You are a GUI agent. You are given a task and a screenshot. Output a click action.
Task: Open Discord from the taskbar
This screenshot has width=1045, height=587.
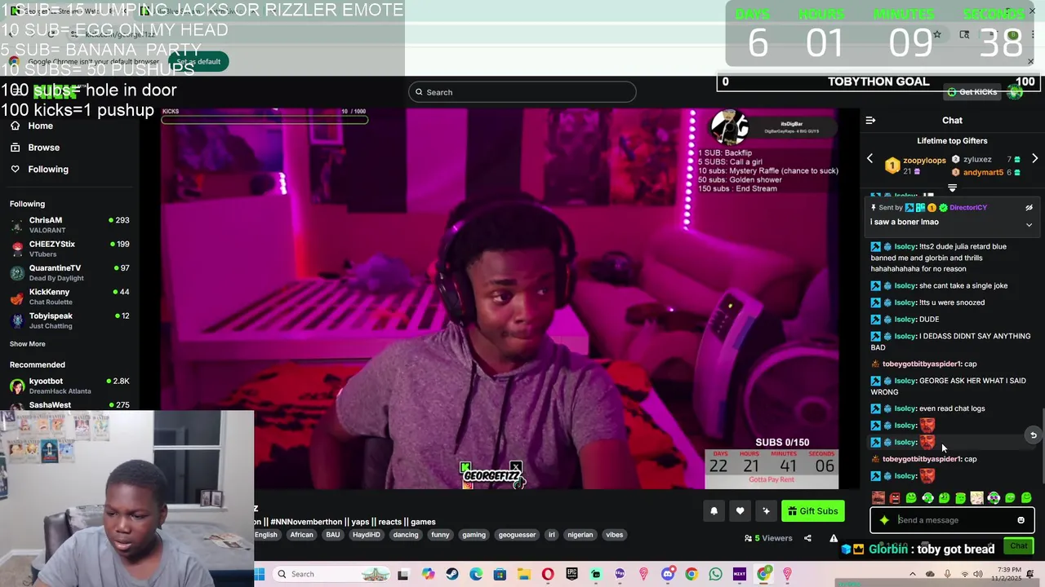(x=668, y=574)
